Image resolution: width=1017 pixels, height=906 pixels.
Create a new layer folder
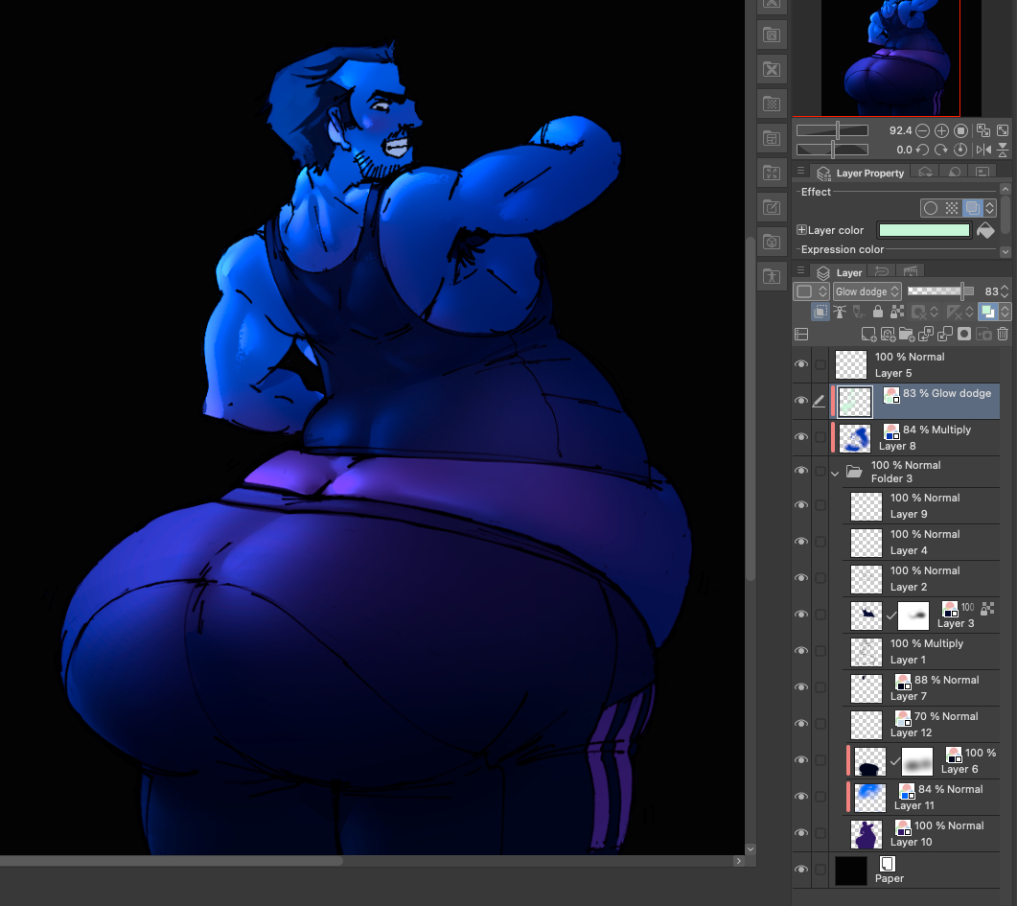click(x=907, y=334)
